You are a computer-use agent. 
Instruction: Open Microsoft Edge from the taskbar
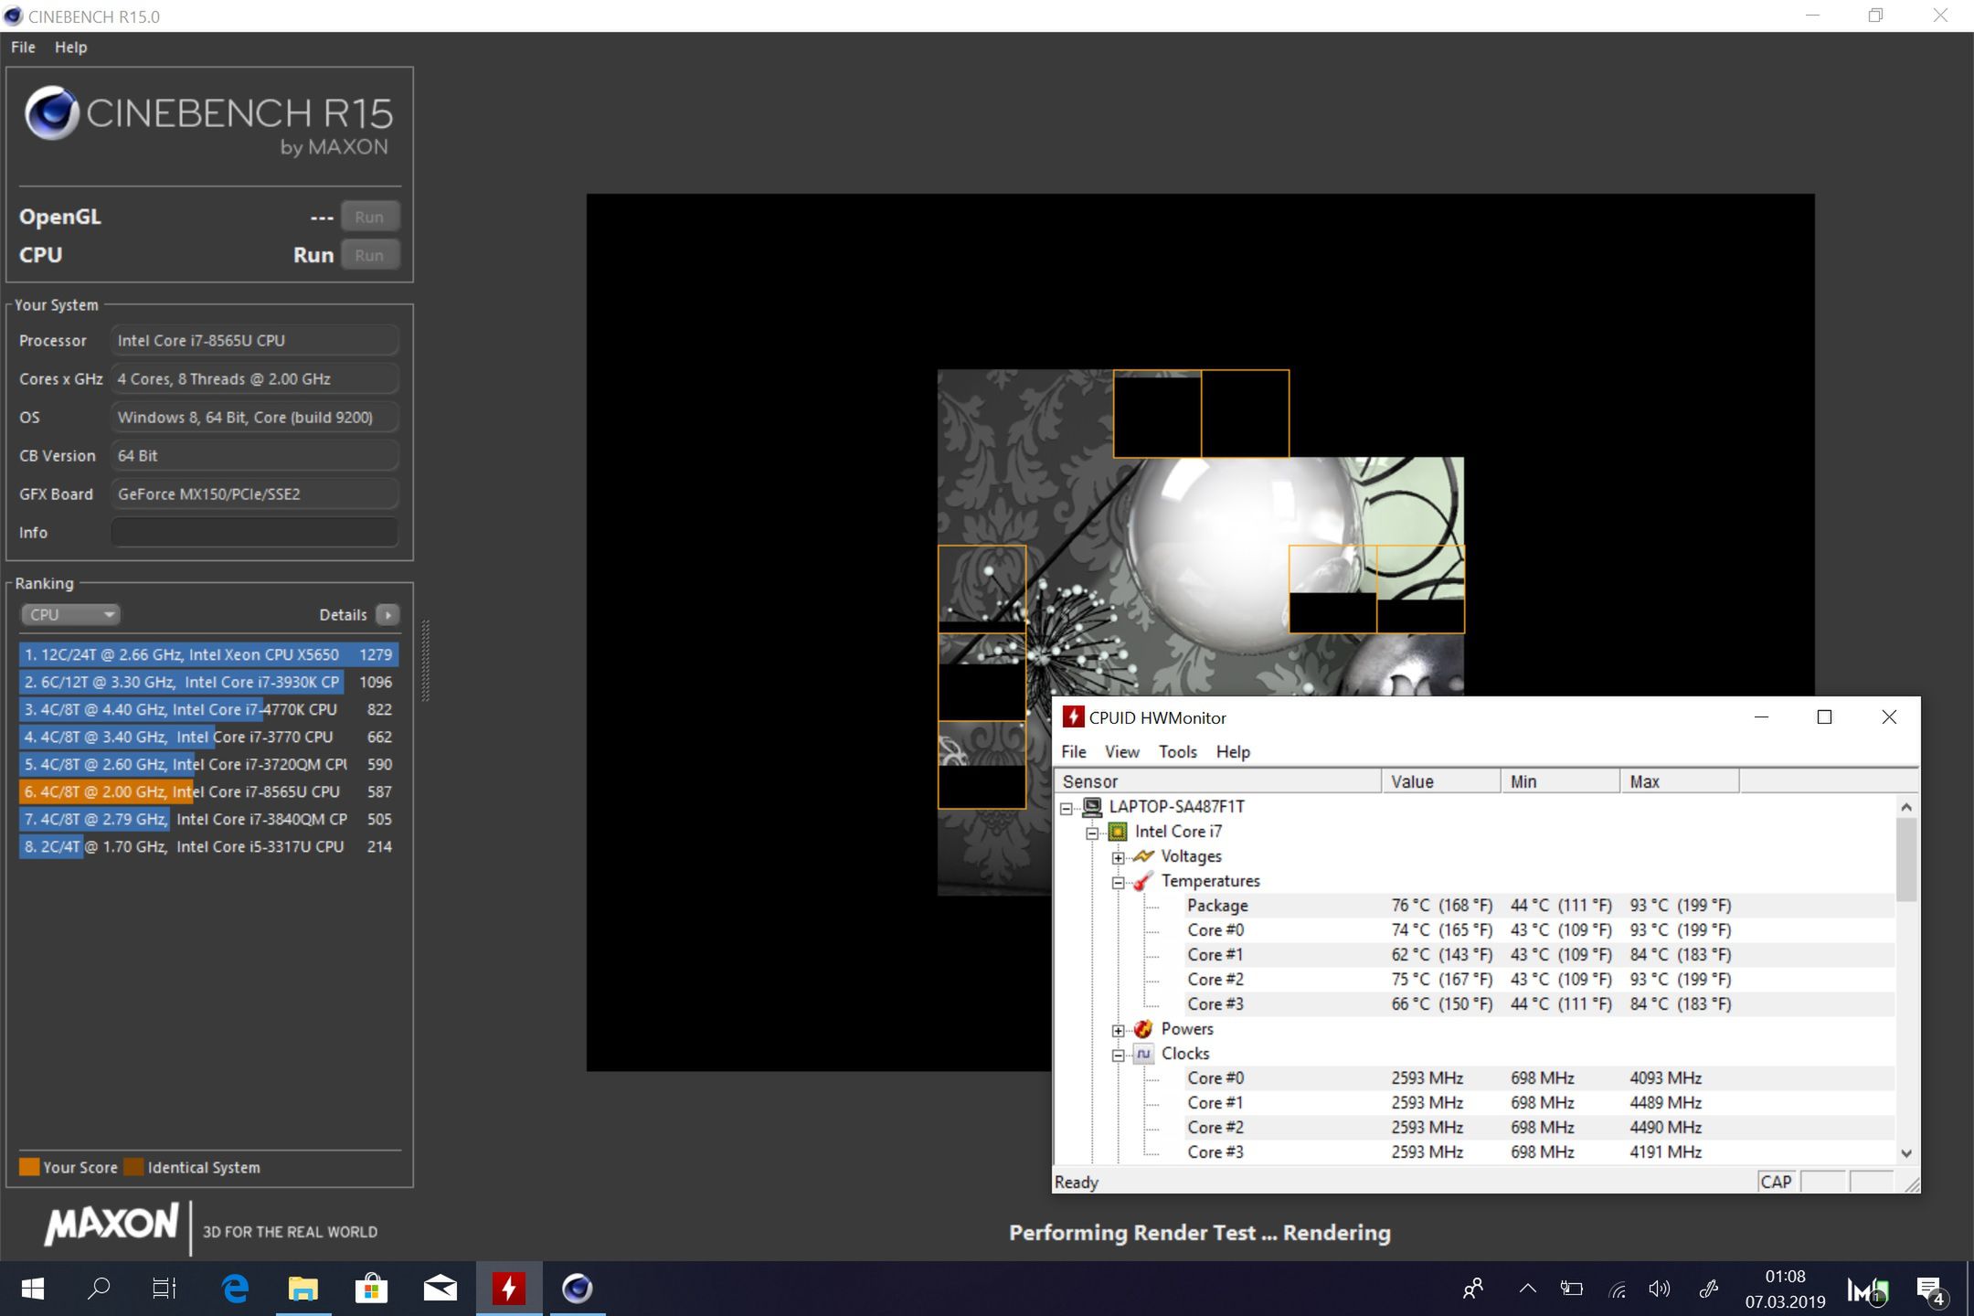pos(236,1289)
